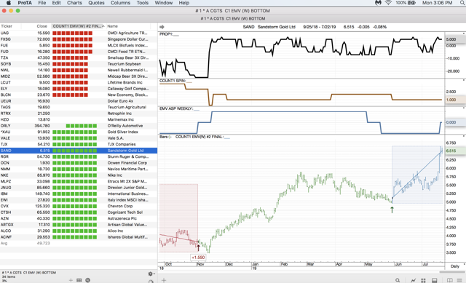
Task: Toggle the list rows panel icon
Action: pyautogui.click(x=459, y=280)
